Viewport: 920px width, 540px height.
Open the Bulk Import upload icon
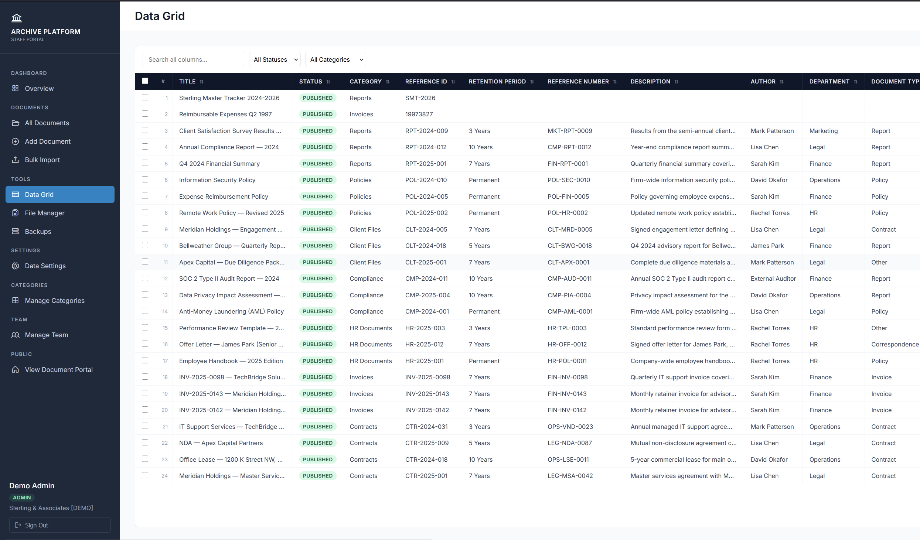point(15,160)
